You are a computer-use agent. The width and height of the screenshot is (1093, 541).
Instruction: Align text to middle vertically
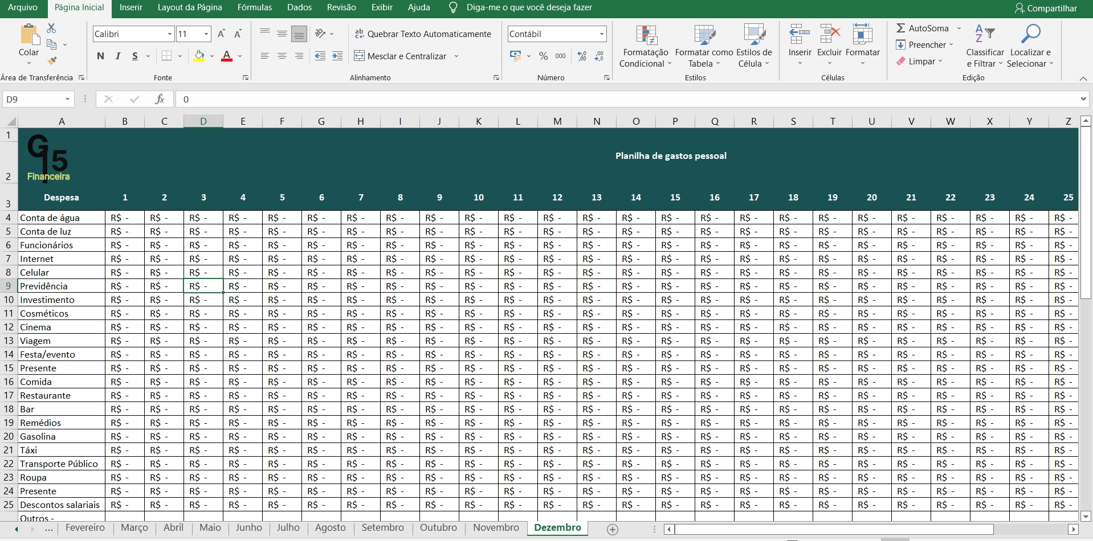[282, 34]
